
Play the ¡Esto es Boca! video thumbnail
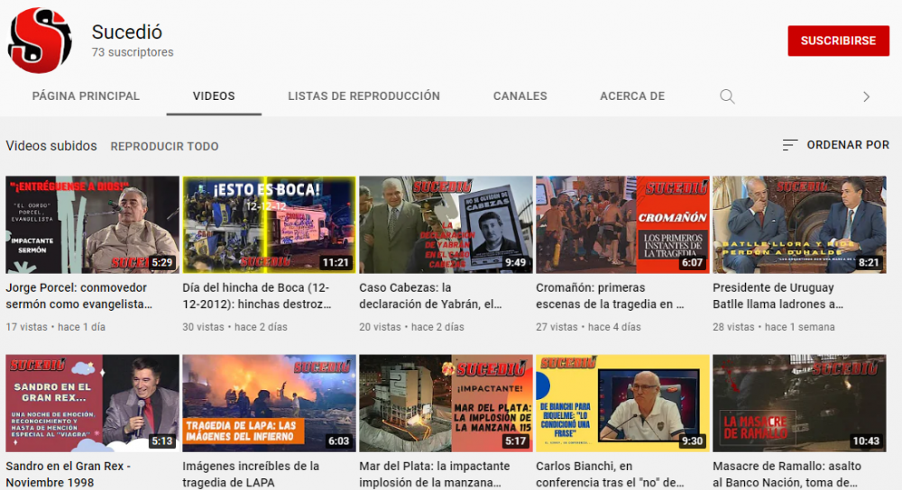[x=269, y=224]
